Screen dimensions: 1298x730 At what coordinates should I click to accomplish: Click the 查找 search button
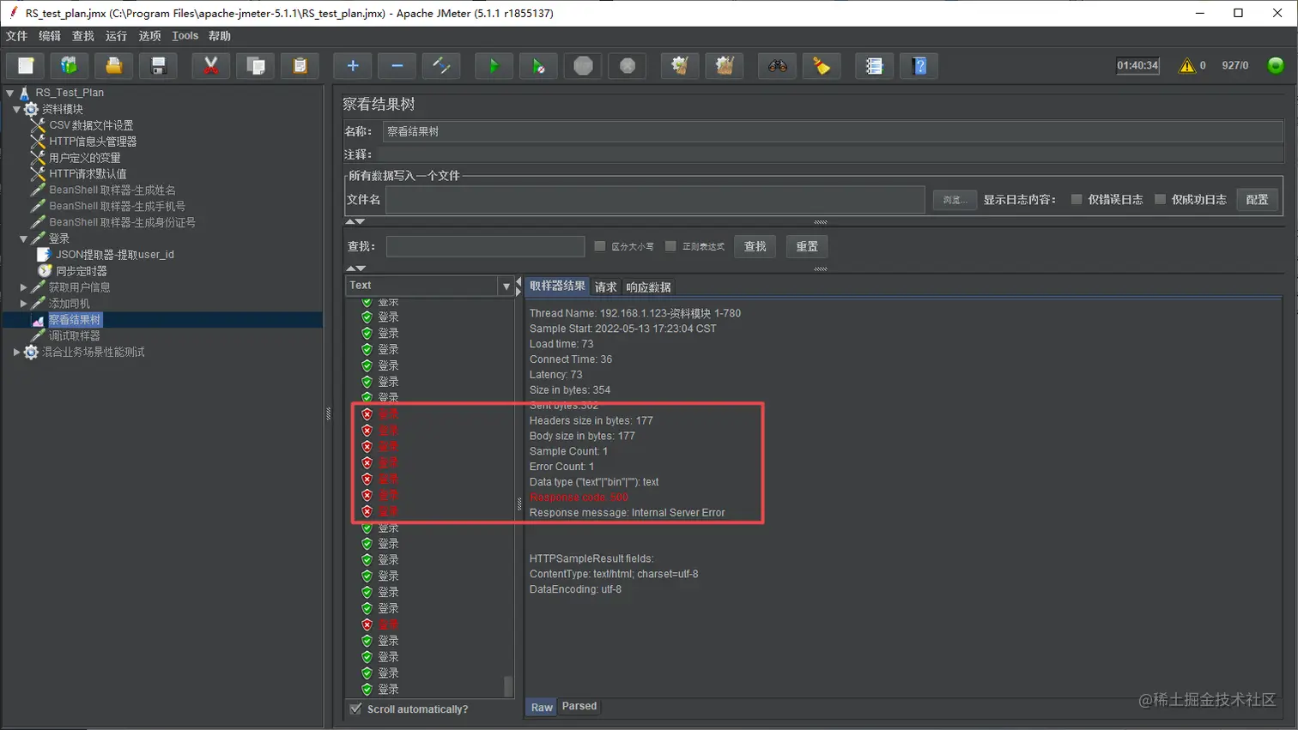[x=755, y=246]
